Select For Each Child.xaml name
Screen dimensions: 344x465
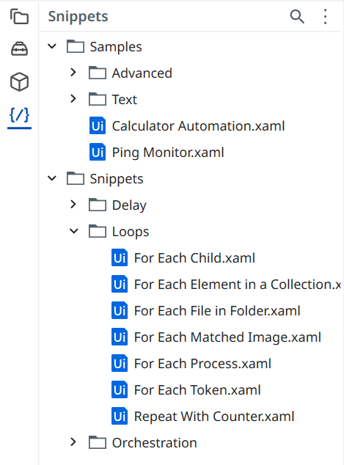(x=194, y=258)
